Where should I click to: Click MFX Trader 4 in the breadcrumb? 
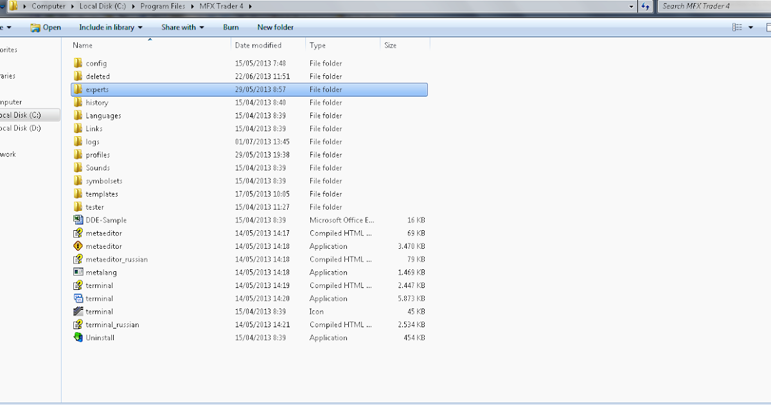tap(222, 6)
